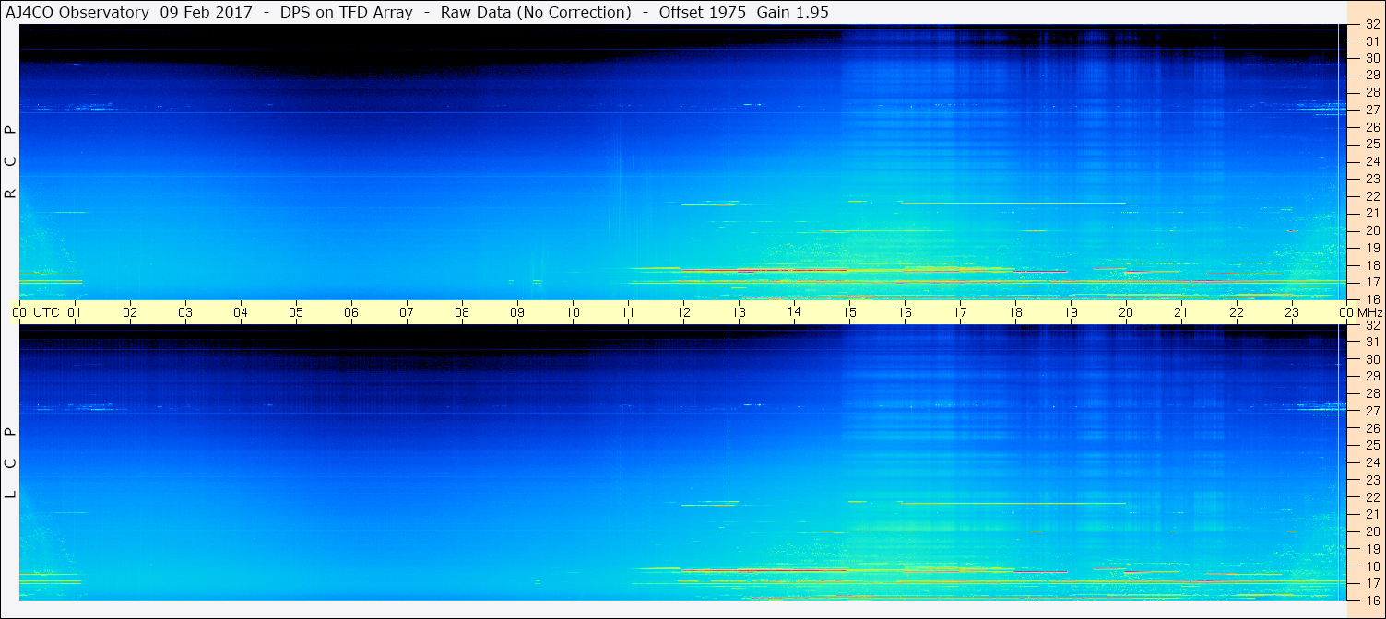Click the Offset 1975 value
1386x619 pixels.
pos(702,13)
